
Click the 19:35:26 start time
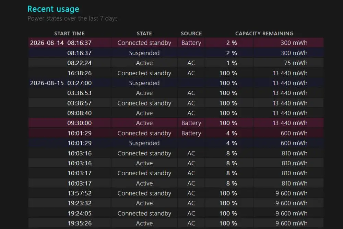pos(80,223)
